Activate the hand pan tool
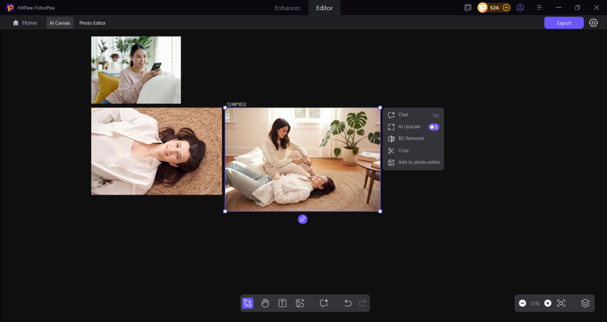This screenshot has width=607, height=322. point(265,303)
